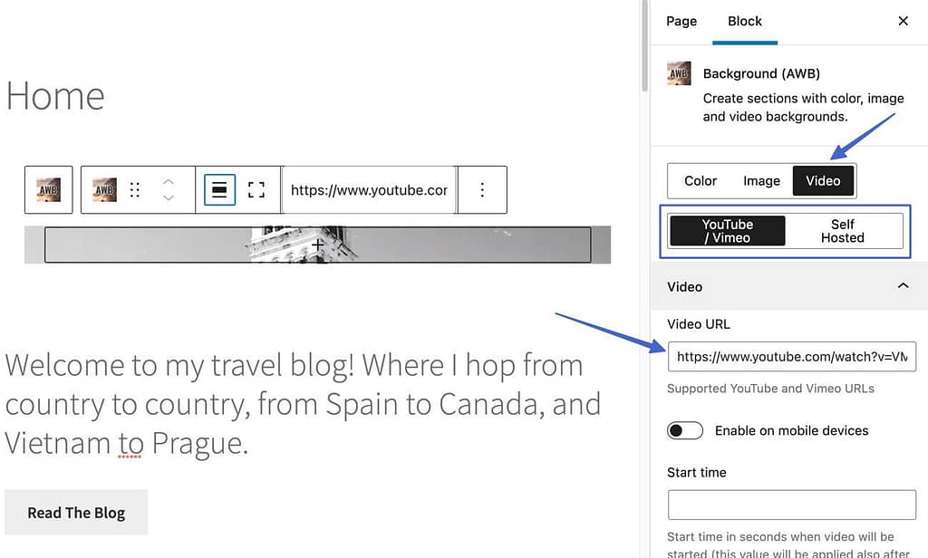Switch background type to Color

(700, 180)
